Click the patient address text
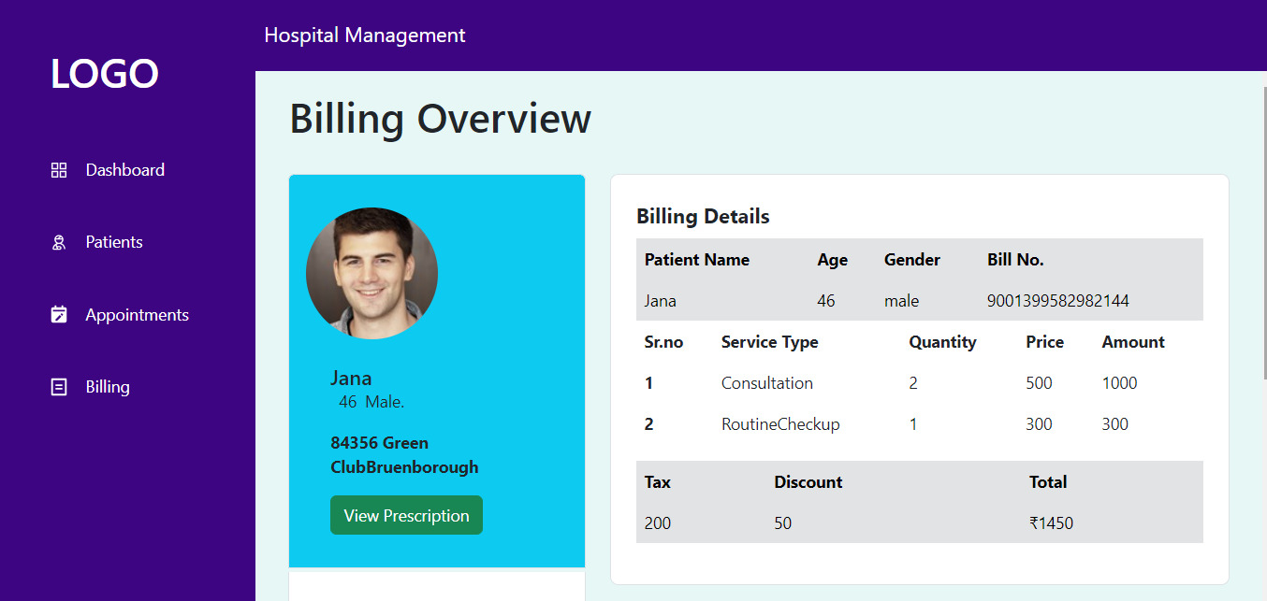 pyautogui.click(x=404, y=455)
